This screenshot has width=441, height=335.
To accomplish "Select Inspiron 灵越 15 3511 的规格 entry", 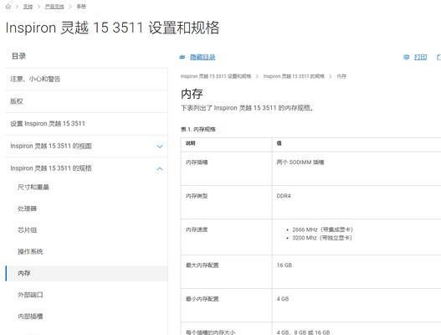I will pyautogui.click(x=51, y=168).
